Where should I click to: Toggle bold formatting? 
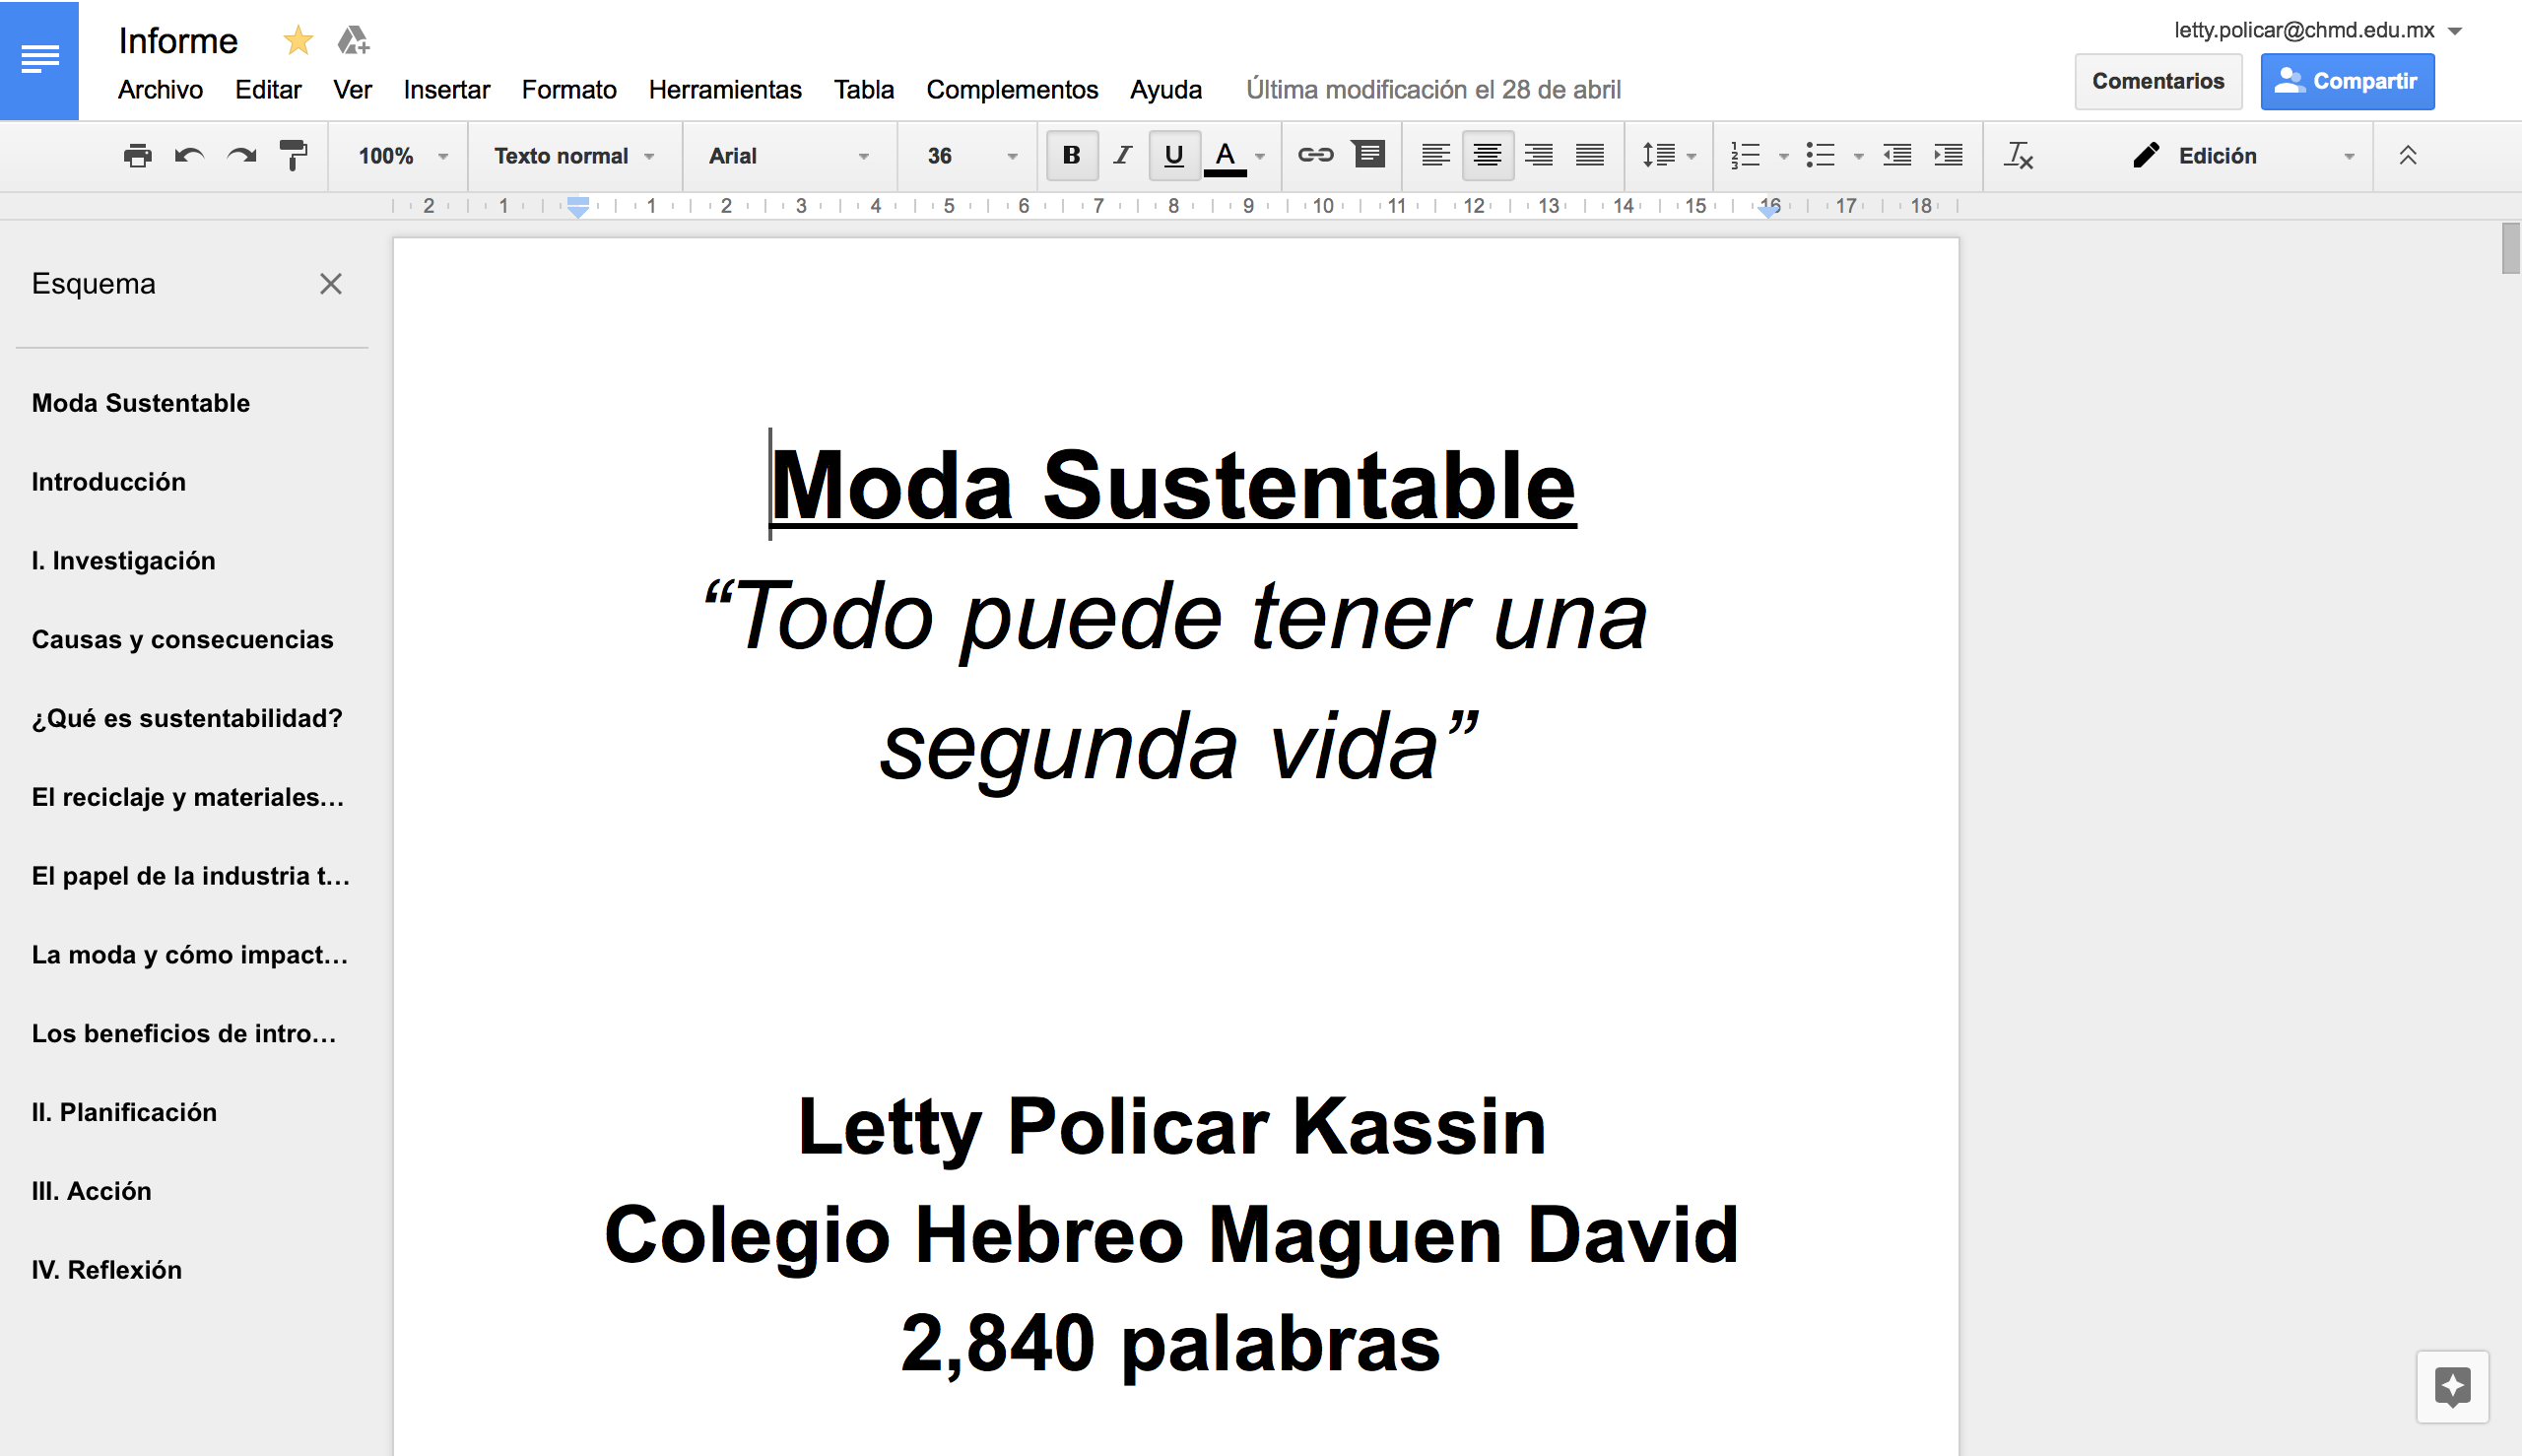(x=1071, y=155)
